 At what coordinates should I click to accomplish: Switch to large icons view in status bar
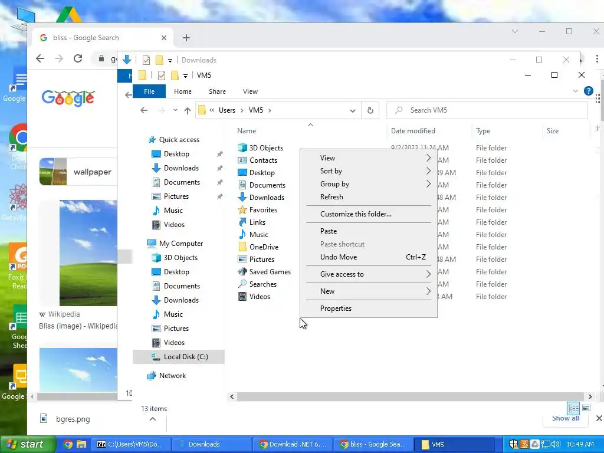(x=586, y=408)
